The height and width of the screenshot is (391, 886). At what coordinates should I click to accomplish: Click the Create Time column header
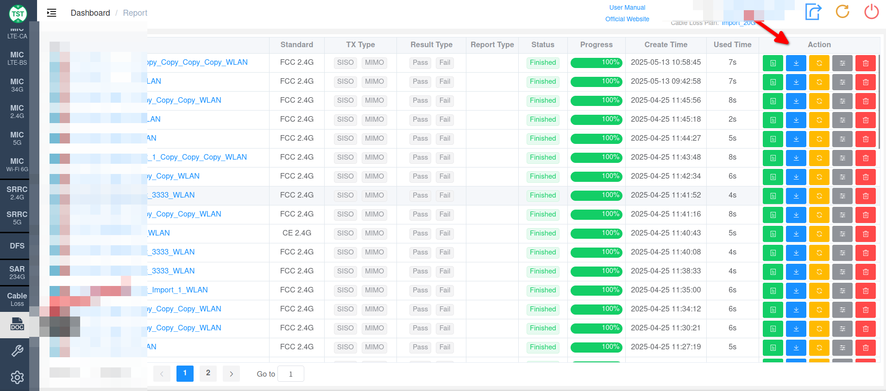[x=666, y=44]
